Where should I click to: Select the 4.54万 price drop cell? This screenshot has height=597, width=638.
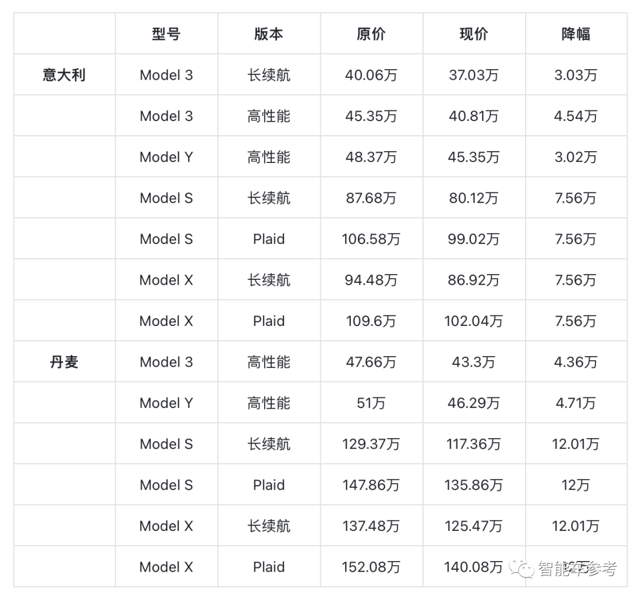pos(576,116)
